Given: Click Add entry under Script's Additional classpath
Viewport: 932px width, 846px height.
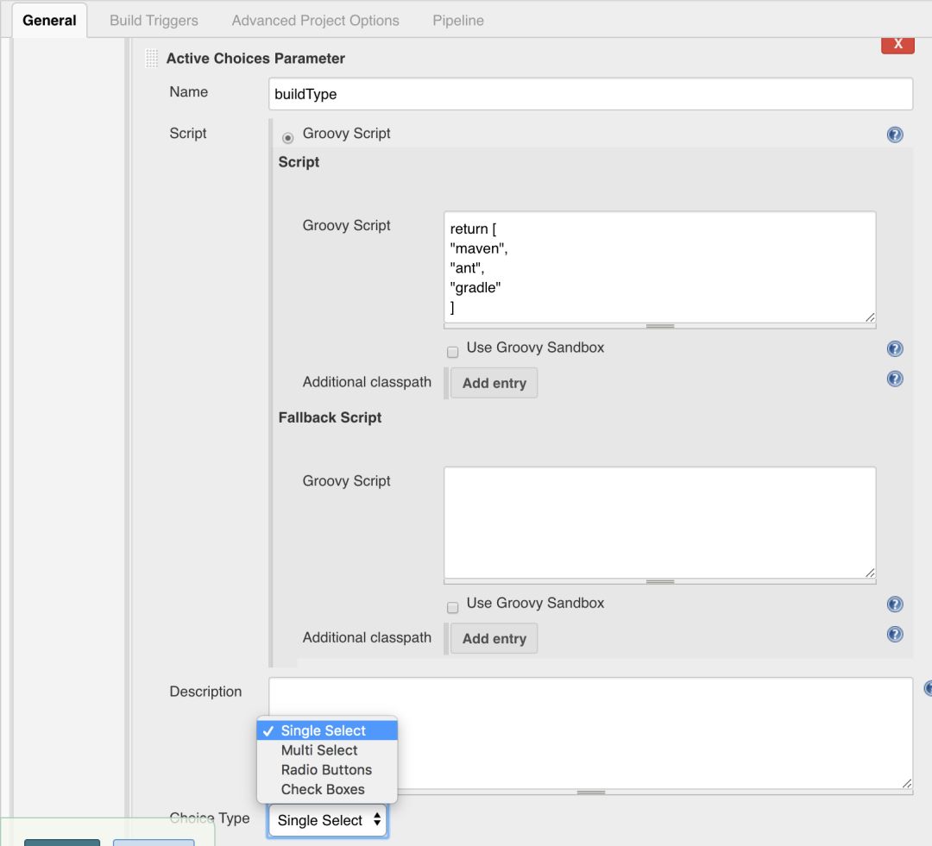Looking at the screenshot, I should (494, 383).
